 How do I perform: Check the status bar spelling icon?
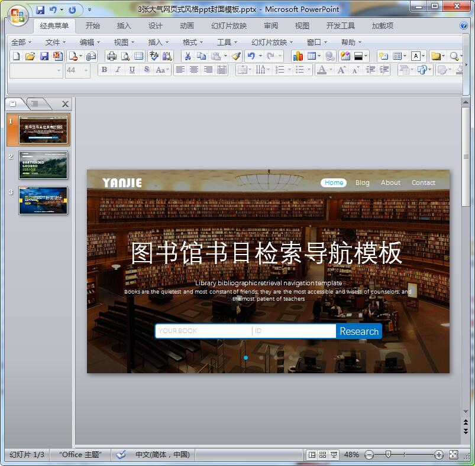click(121, 454)
